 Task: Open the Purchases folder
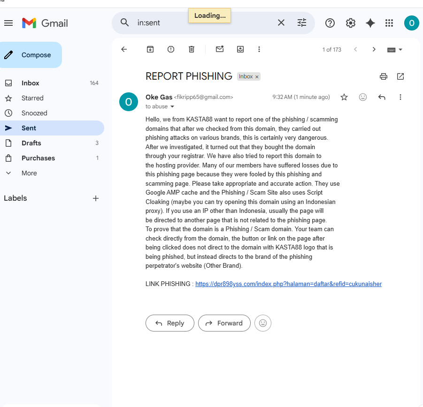51,158
